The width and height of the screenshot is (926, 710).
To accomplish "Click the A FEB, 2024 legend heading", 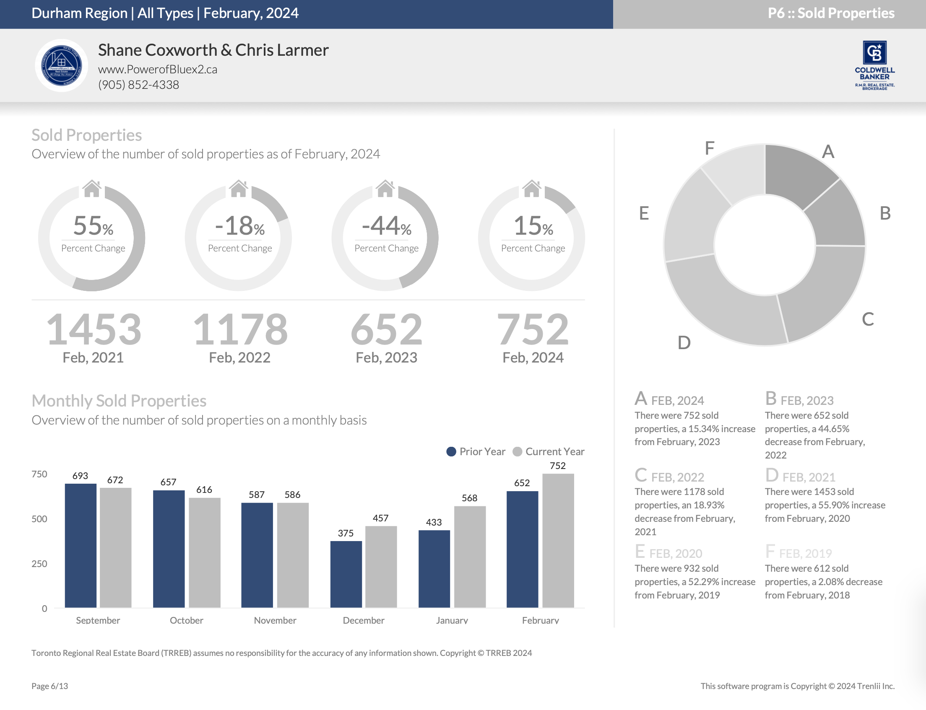I will (669, 399).
